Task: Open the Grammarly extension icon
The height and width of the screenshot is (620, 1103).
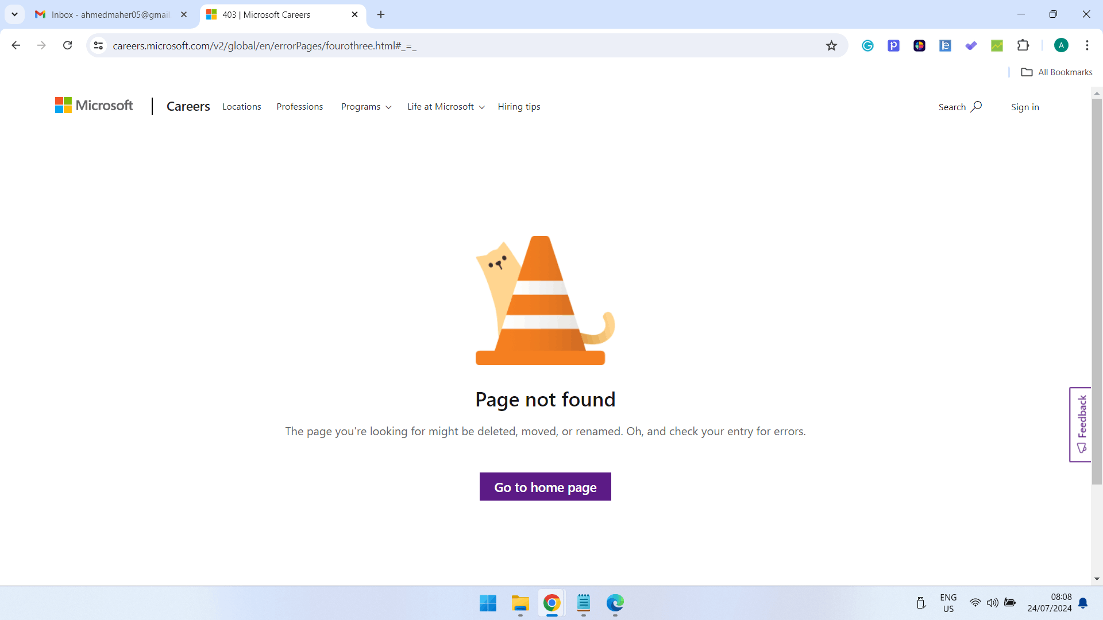Action: 867,46
